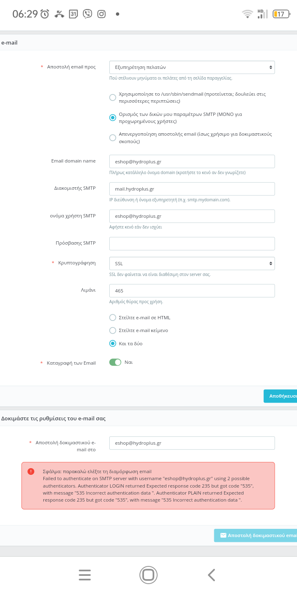This screenshot has height=594, width=297.
Task: Tap the red error alert icon
Action: 31,471
